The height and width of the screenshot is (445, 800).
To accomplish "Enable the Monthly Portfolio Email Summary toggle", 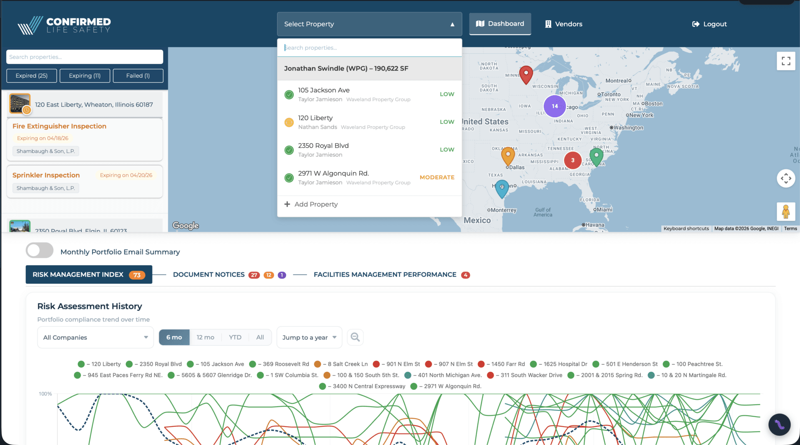I will click(x=39, y=250).
